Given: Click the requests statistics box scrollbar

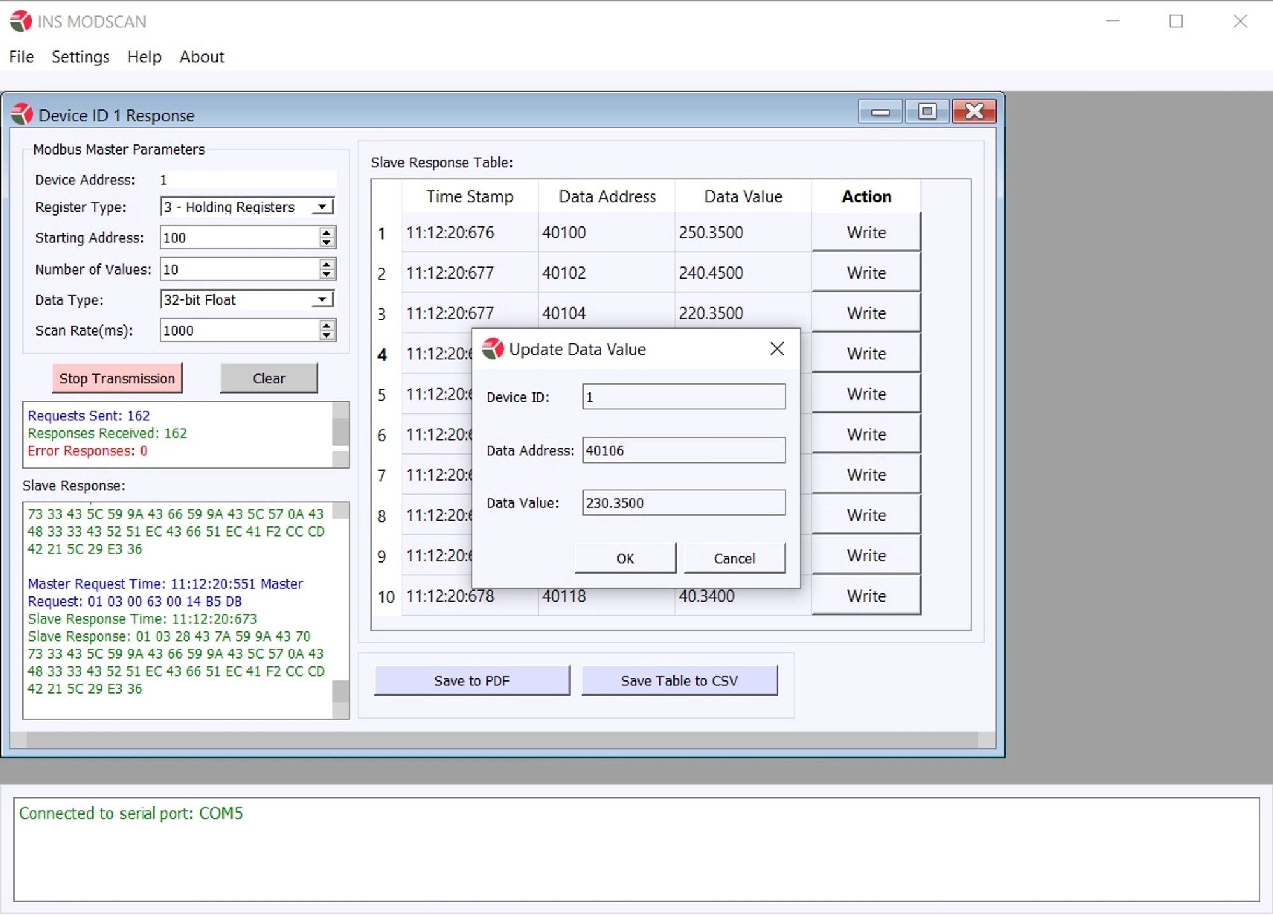Looking at the screenshot, I should click(341, 435).
